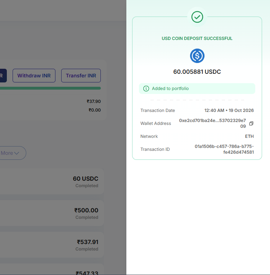
Task: Click Completed status under ₹537.91
Action: tap(87, 249)
